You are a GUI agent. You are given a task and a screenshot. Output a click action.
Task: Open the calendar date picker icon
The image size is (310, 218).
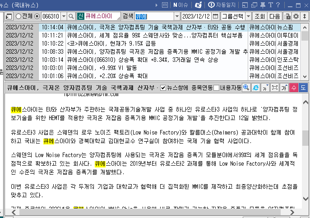tap(216, 16)
